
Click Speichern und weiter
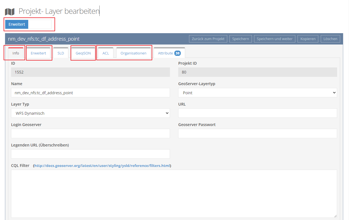tap(275, 39)
